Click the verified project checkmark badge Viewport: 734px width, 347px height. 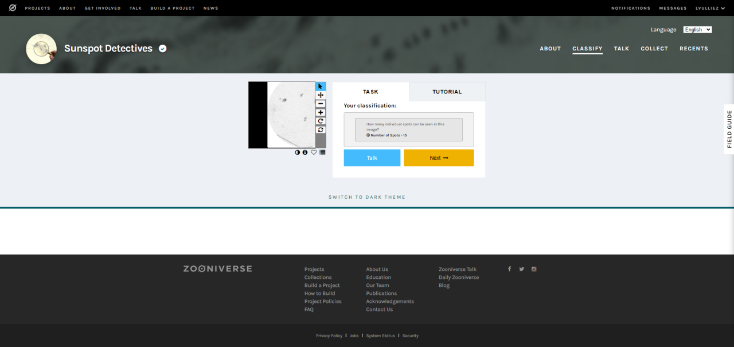tap(163, 49)
